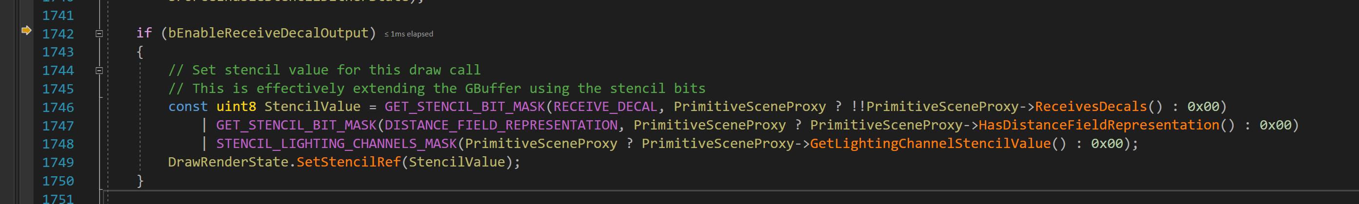This screenshot has width=1359, height=204.
Task: Click the uint8 type keyword
Action: coord(236,107)
